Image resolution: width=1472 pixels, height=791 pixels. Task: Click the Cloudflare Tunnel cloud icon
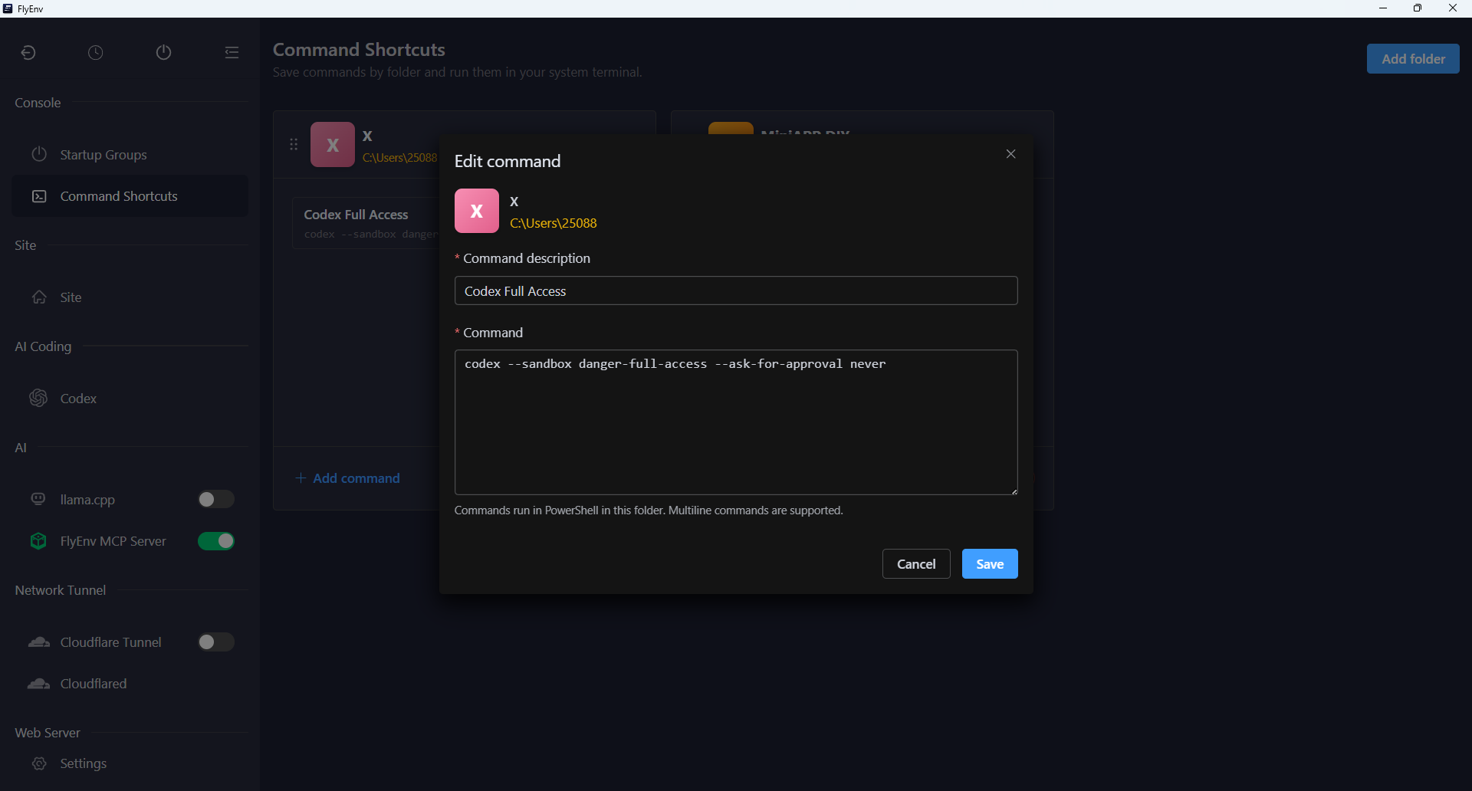click(x=39, y=642)
